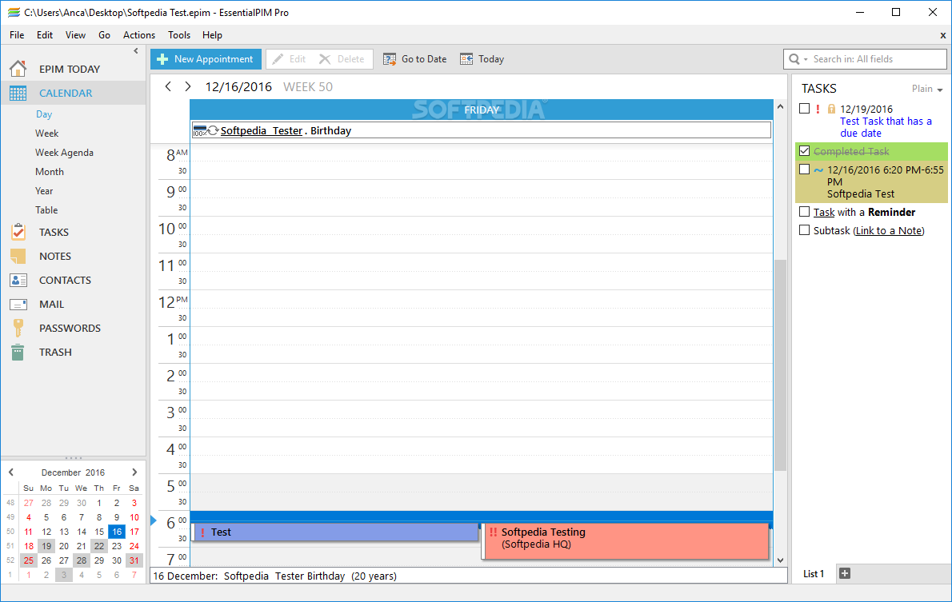Screen dimensions: 952x602
Task: Click the Edit pencil icon
Action: tap(278, 59)
